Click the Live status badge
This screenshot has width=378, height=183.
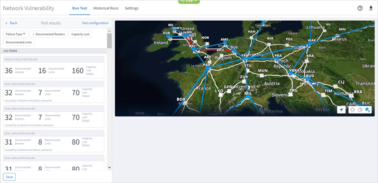189,2
